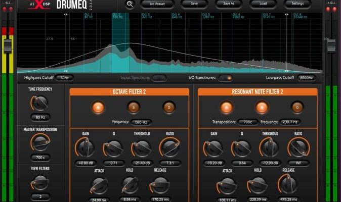Click the right output level fader

click(331, 45)
